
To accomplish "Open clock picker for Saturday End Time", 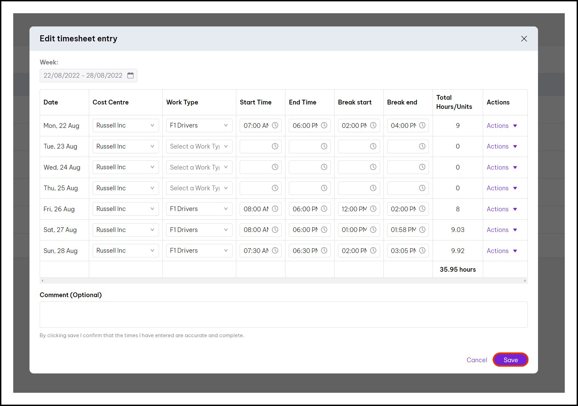I will (324, 230).
